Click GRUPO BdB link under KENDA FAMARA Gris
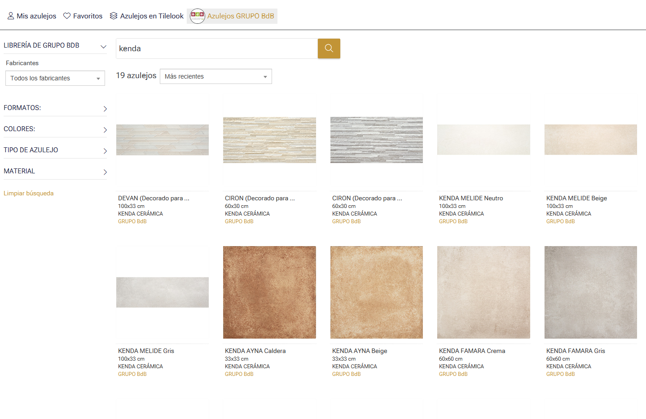 coord(561,374)
